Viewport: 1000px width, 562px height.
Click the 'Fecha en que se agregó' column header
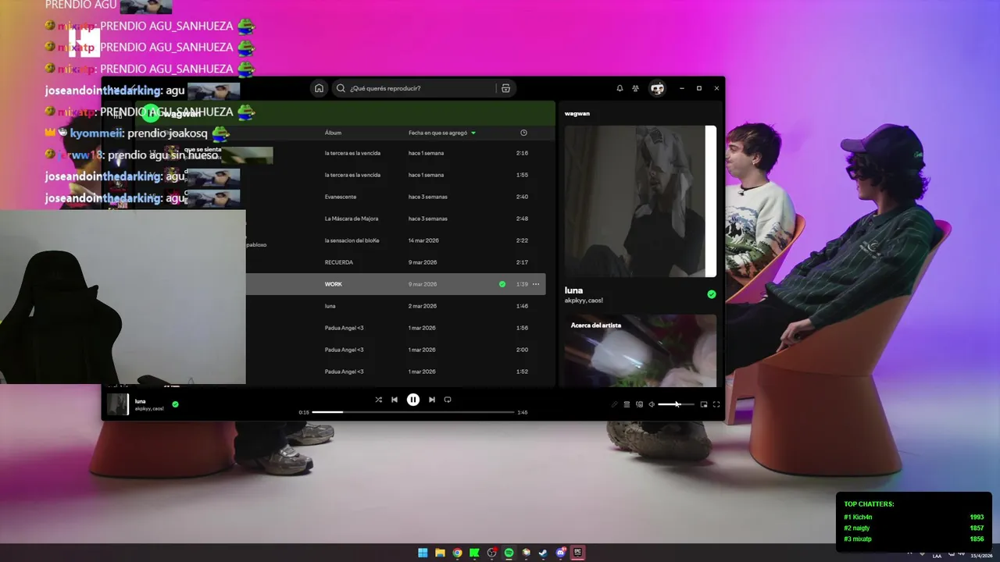(437, 133)
